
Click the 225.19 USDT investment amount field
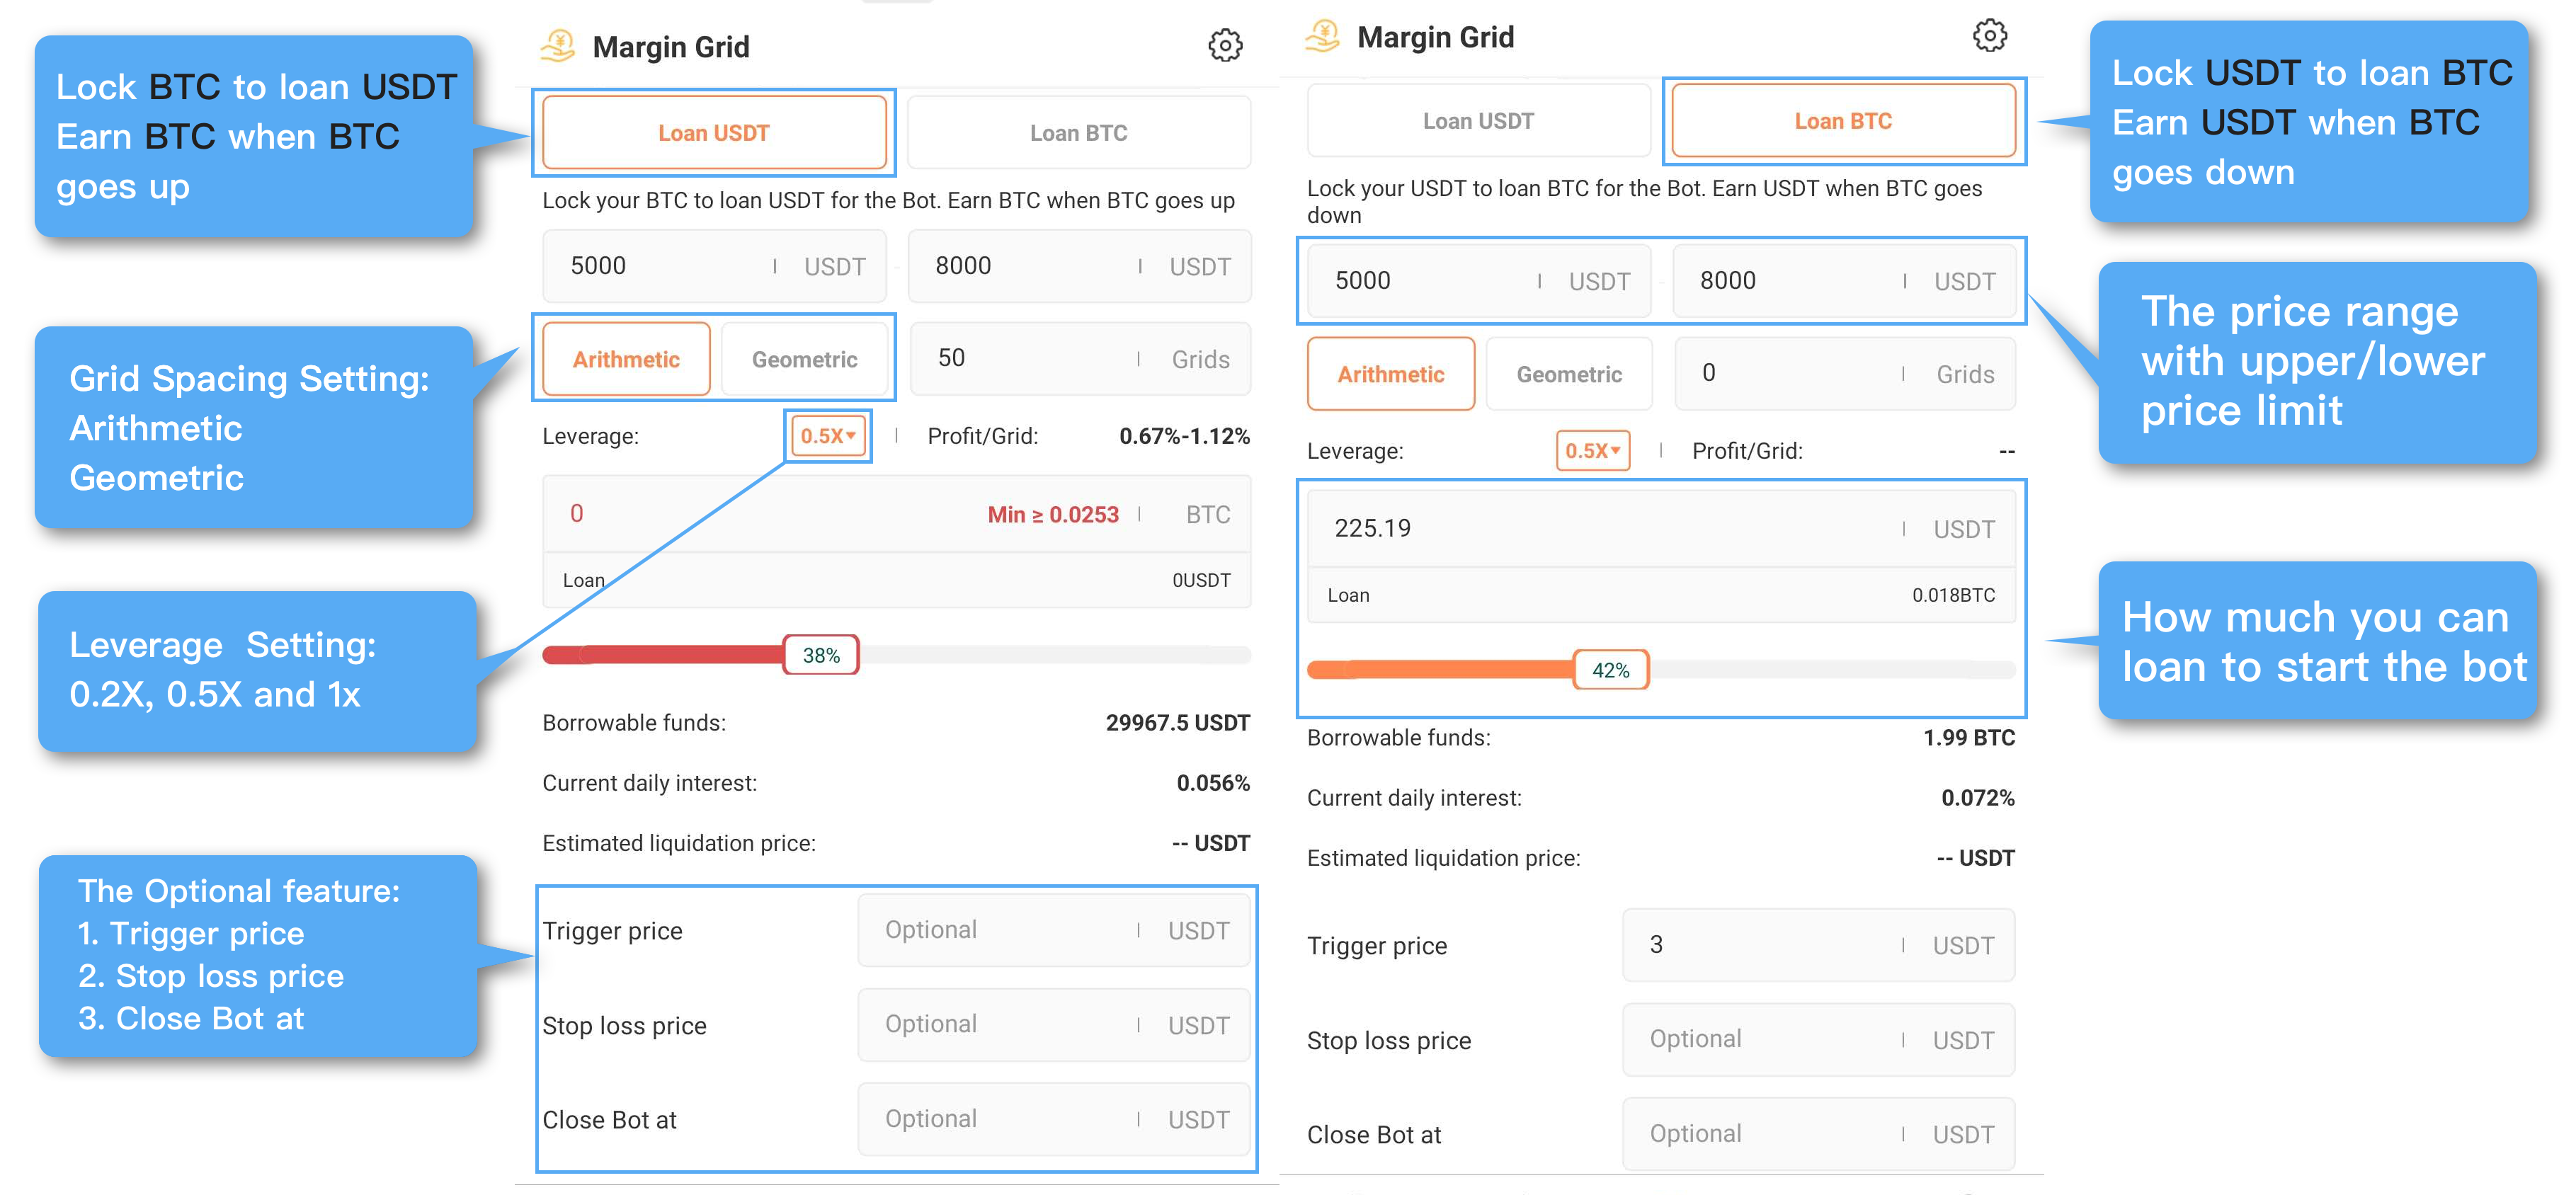click(x=1610, y=529)
